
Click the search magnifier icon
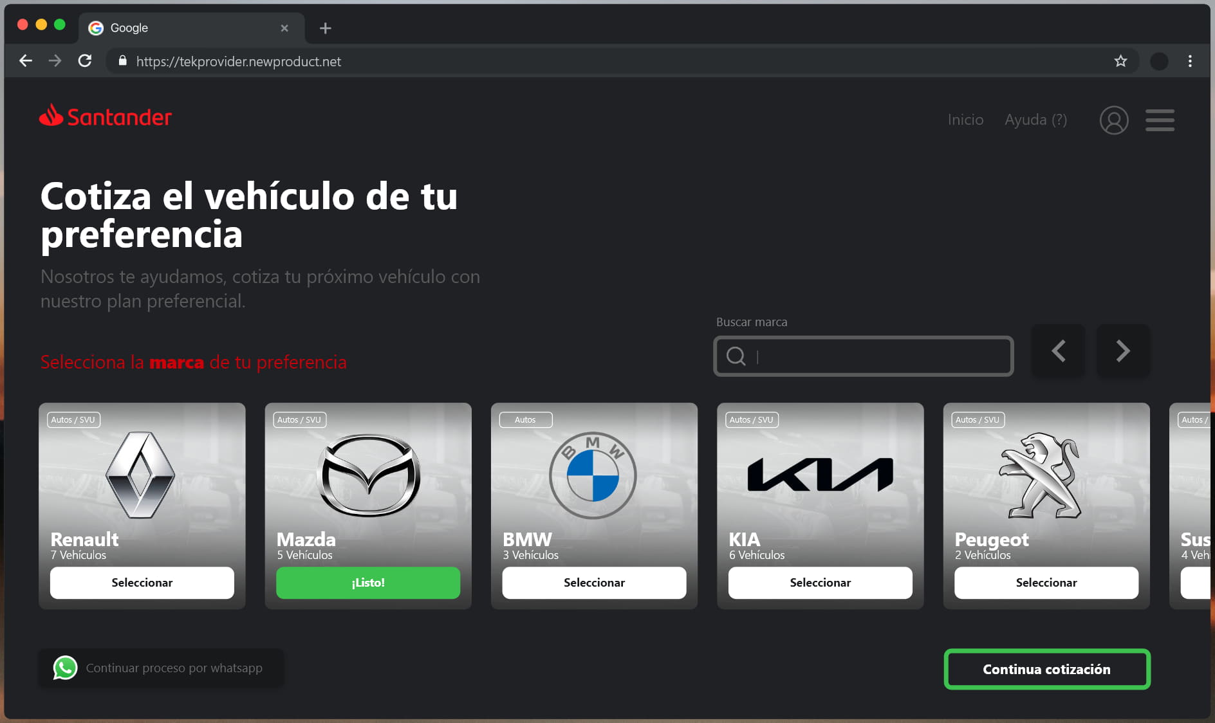736,356
